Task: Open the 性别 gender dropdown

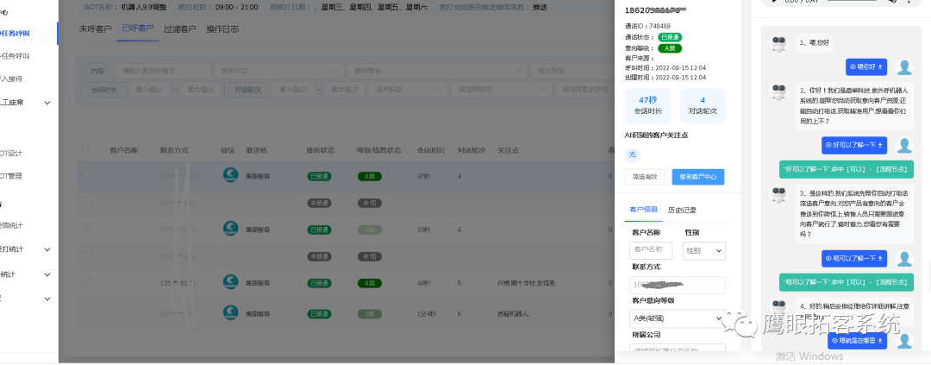Action: pos(703,251)
